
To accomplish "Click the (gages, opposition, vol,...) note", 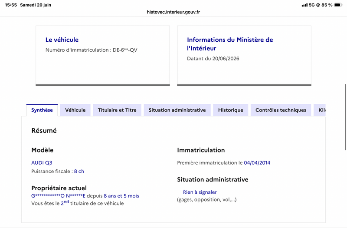I will pyautogui.click(x=207, y=200).
